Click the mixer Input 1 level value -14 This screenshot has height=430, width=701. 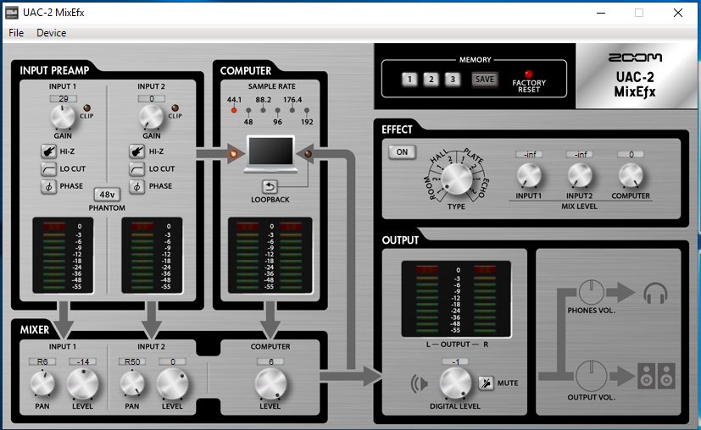coord(83,361)
